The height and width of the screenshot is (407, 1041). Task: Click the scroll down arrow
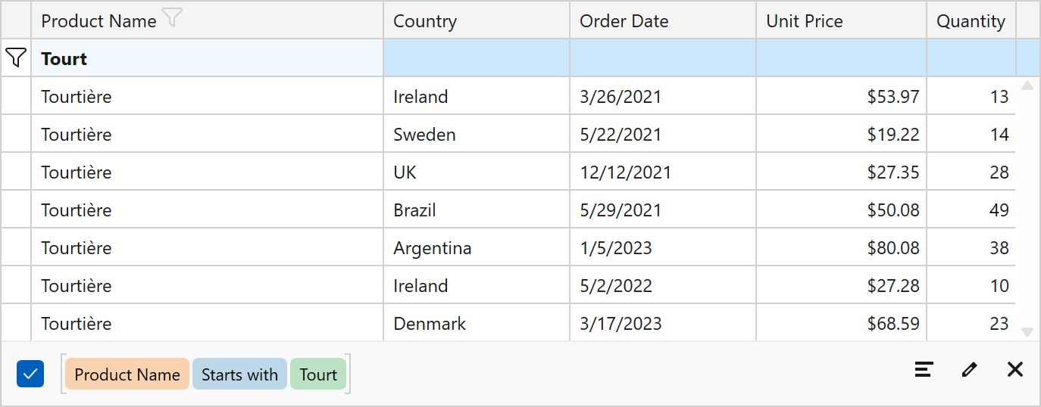[1027, 331]
